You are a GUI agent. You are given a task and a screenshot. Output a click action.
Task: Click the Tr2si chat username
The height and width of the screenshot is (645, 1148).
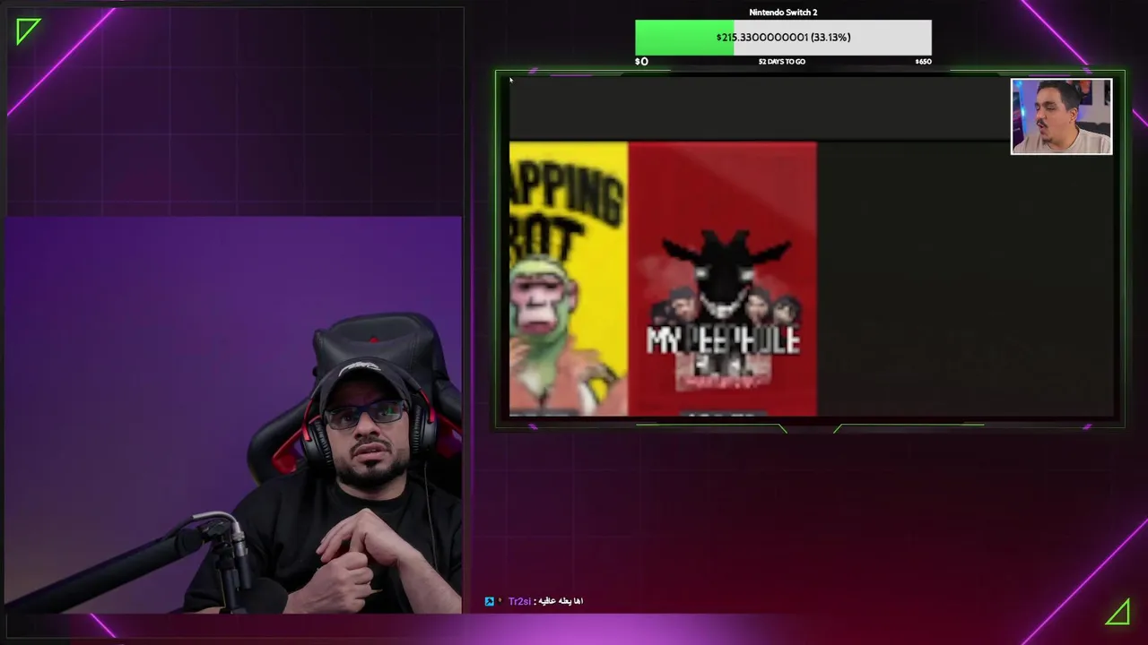point(519,601)
